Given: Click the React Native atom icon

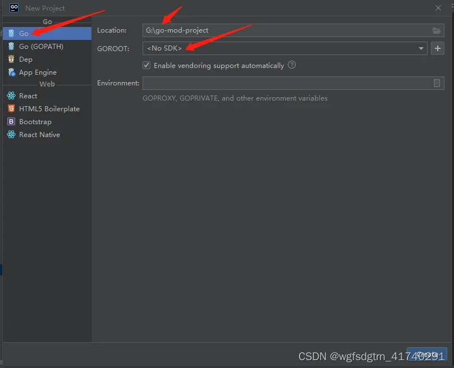Looking at the screenshot, I should 11,134.
